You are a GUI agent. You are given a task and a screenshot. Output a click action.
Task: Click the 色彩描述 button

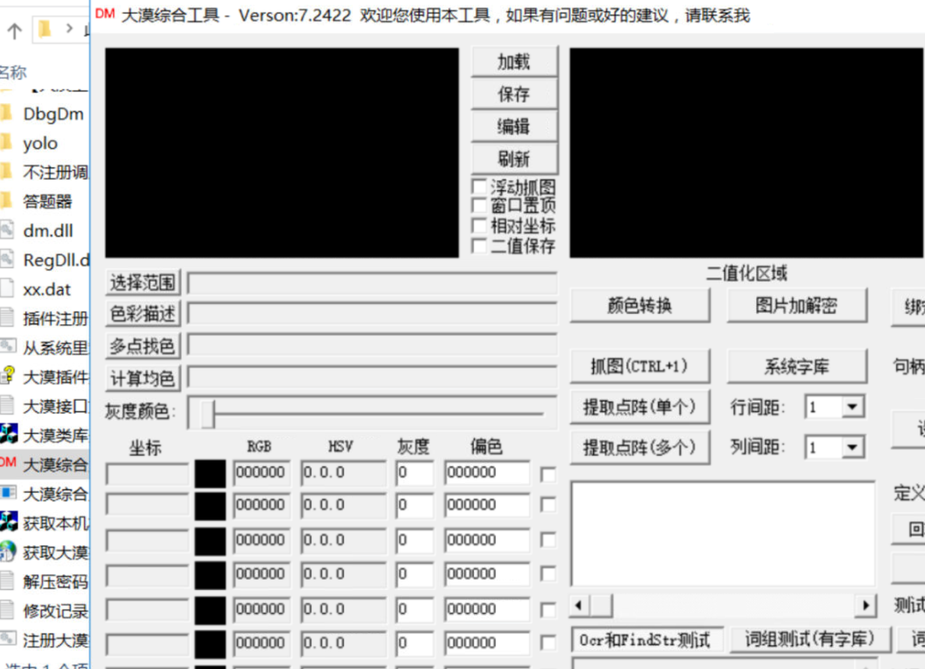[143, 314]
